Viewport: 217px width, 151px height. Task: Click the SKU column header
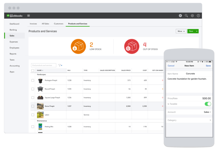[69, 71]
